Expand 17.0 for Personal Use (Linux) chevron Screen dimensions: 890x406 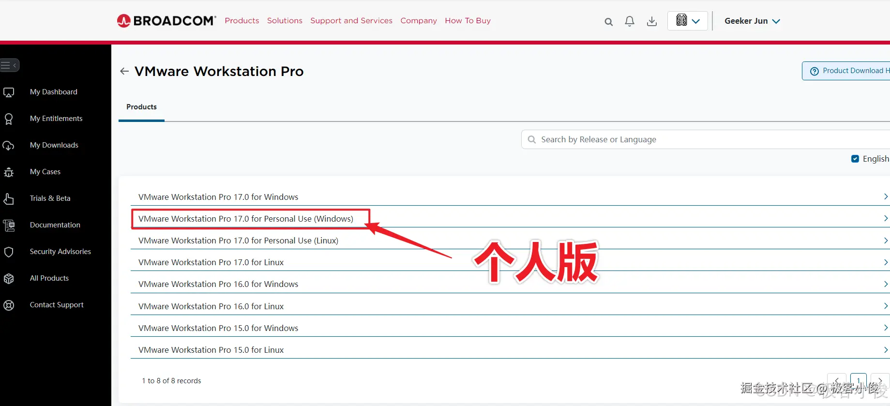tap(885, 241)
